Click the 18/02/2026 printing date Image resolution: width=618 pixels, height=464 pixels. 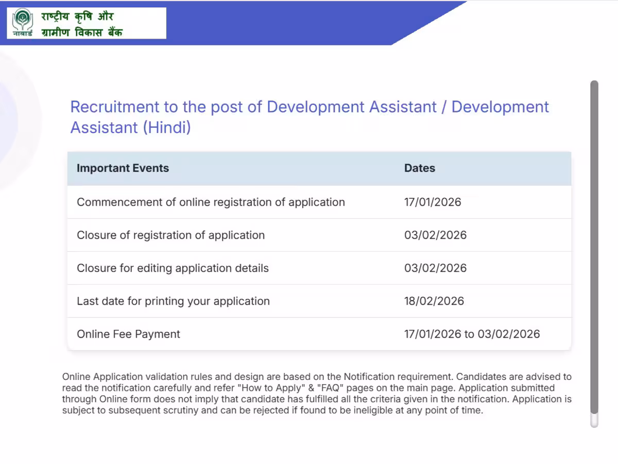(x=434, y=301)
